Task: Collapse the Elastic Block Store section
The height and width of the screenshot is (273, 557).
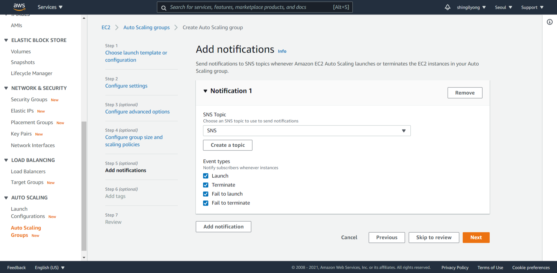Action: tap(6, 40)
